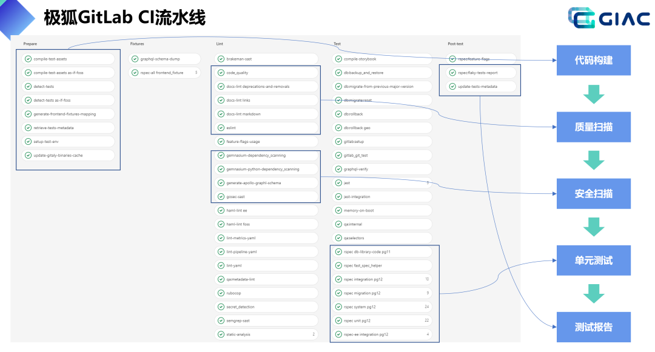Click the haml-lint ee status icon
The width and height of the screenshot is (655, 352).
[x=221, y=210]
